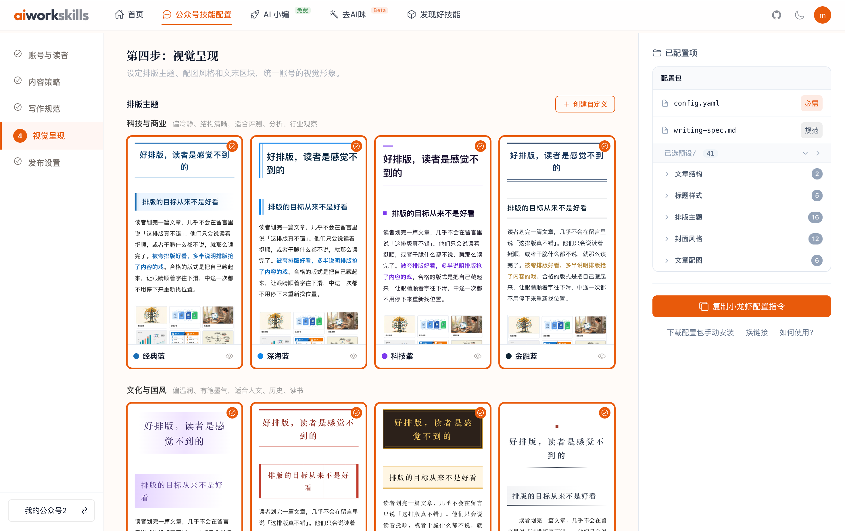
Task: Toggle dark mode moon icon
Action: (x=799, y=15)
